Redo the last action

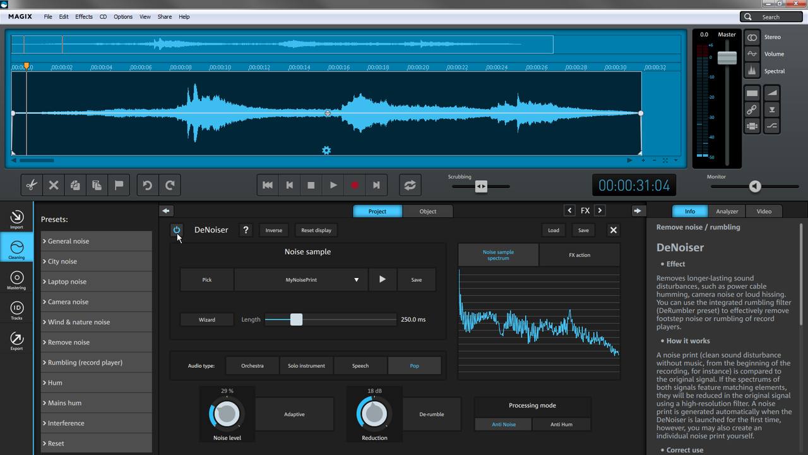tap(170, 185)
